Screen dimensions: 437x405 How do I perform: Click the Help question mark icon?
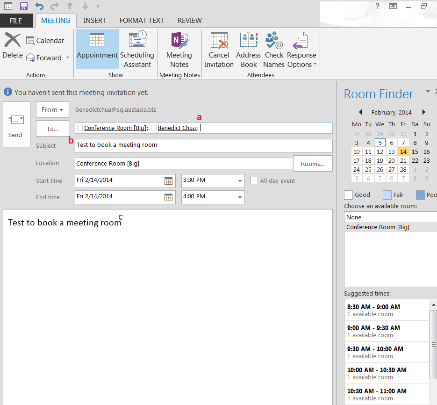(x=377, y=6)
